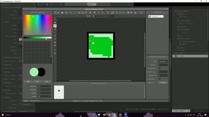209x117 pixels.
Task: Rotate the image clockwise
Action: click(x=103, y=13)
